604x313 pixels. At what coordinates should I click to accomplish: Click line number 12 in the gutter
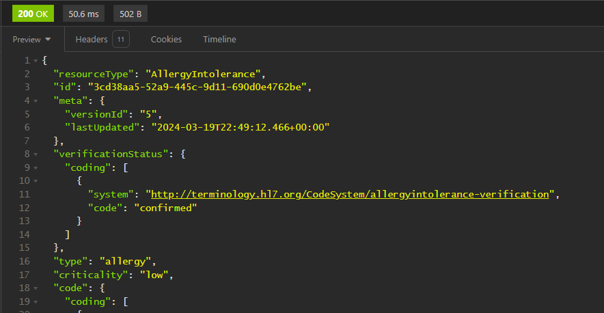pyautogui.click(x=25, y=208)
